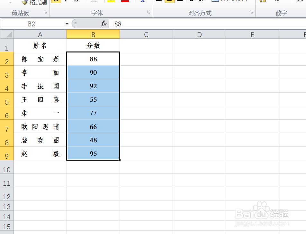Expand the name box dropdown arrow
Screen dimensions: 306x234
(67, 24)
